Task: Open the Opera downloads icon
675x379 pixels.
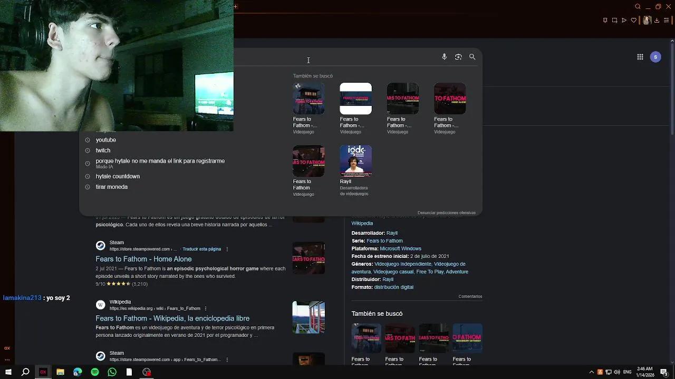Action: 657,21
